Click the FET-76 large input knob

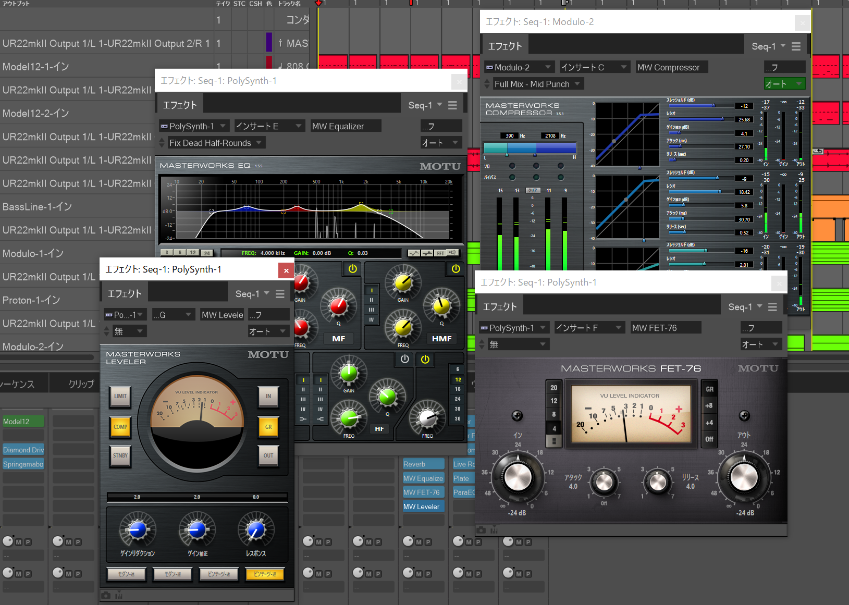(x=518, y=476)
